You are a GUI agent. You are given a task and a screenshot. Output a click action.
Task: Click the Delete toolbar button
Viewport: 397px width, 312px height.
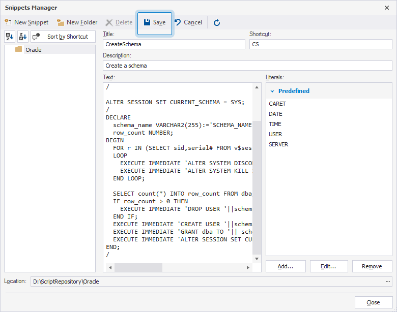pyautogui.click(x=119, y=22)
